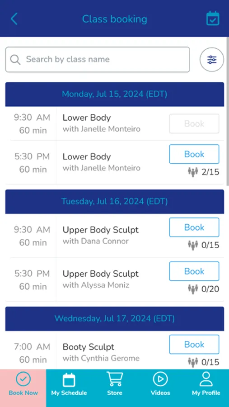Open the filter sliders icon button
Screen dimensions: 229x407
coord(212,60)
